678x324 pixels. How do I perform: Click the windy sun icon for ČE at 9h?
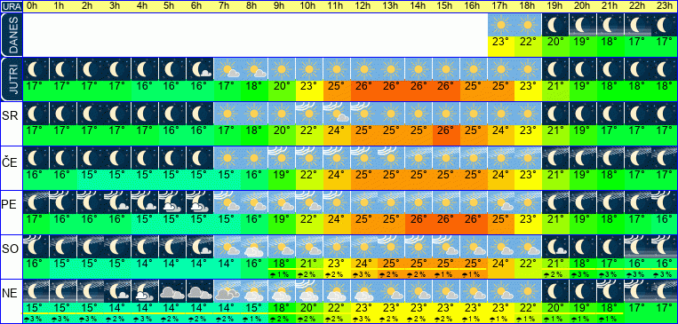(282, 157)
